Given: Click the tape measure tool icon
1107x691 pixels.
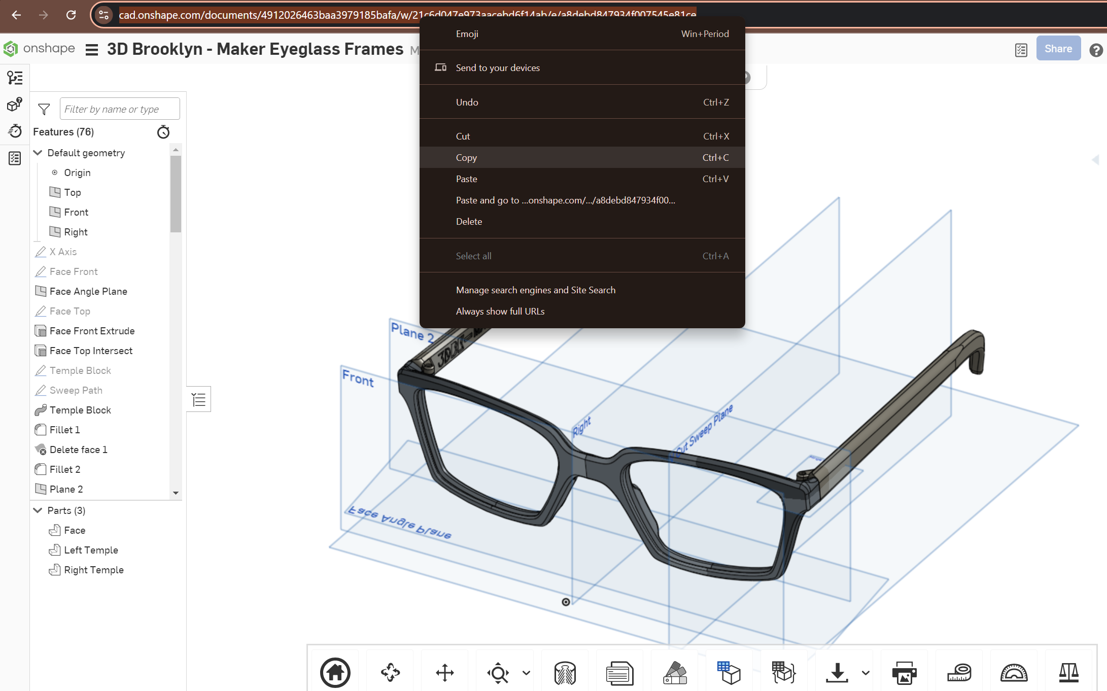Looking at the screenshot, I should click(x=959, y=673).
